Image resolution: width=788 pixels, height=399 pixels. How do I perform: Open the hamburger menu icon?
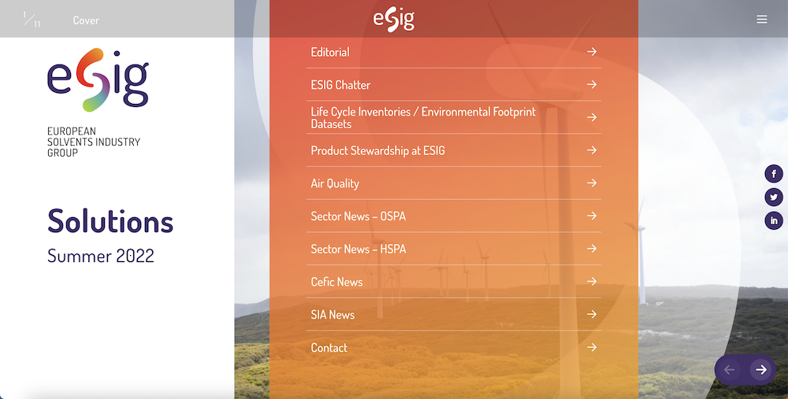click(x=762, y=19)
